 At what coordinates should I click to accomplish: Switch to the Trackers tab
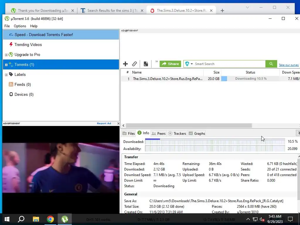click(x=177, y=133)
